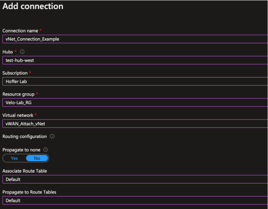Click the Routing configuration section label
Viewport: 268px width, 209px height.
pyautogui.click(x=25, y=136)
